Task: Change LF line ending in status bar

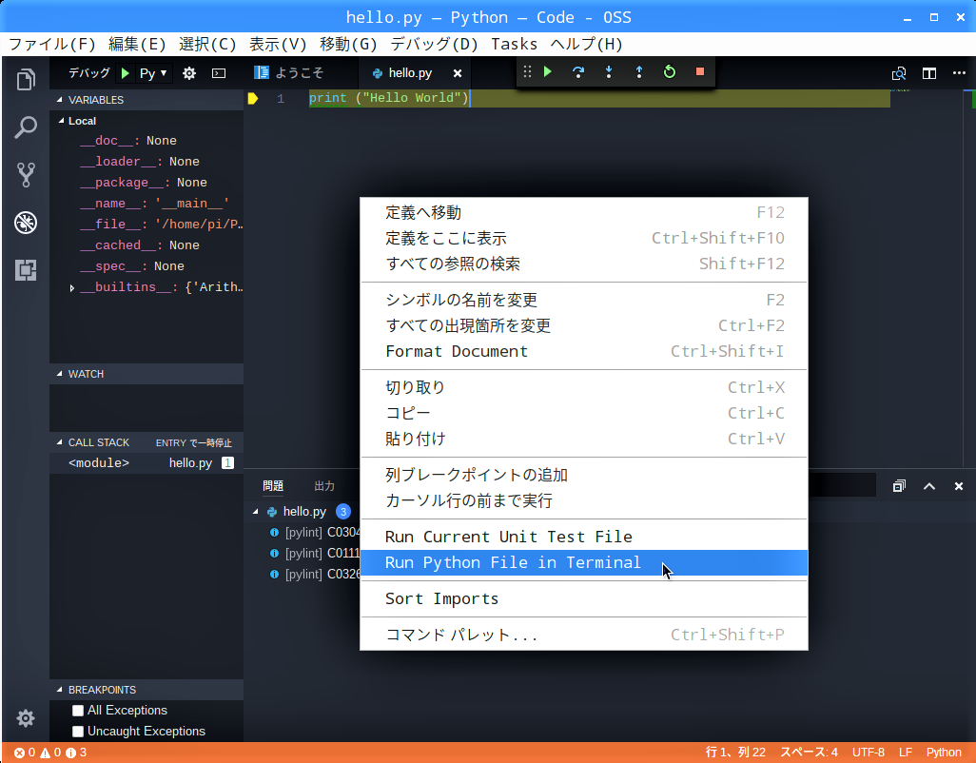Action: click(906, 753)
